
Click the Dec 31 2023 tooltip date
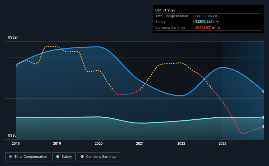pos(165,10)
